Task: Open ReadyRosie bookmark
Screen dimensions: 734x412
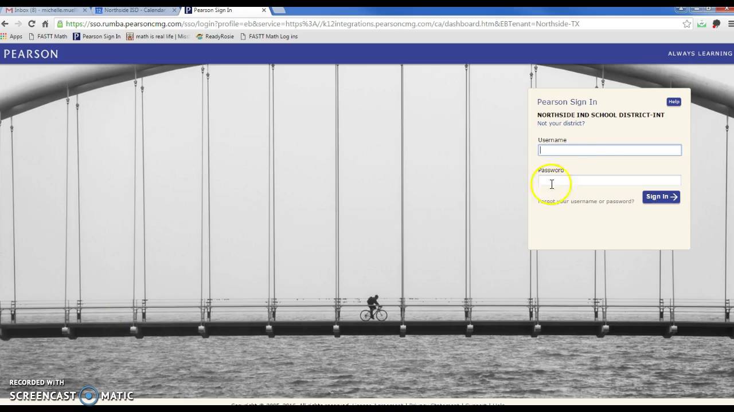Action: tap(215, 37)
